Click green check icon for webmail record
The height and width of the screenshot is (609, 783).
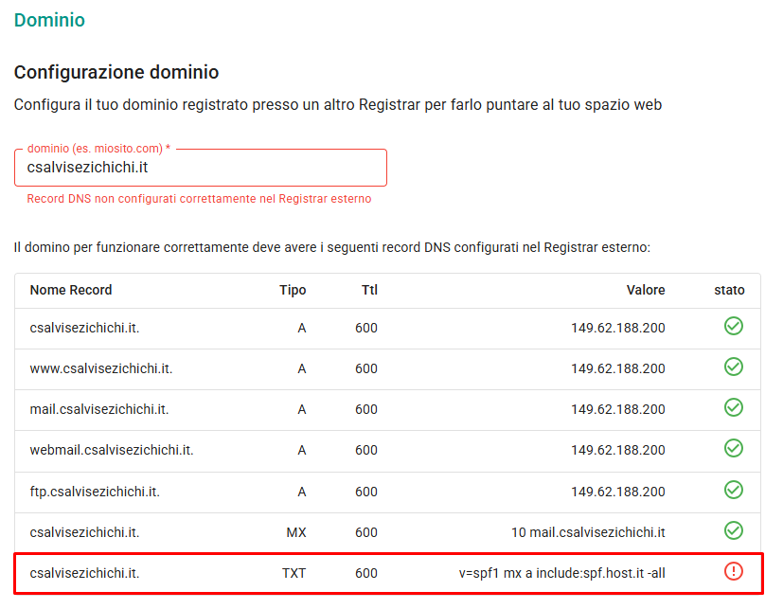pos(733,449)
